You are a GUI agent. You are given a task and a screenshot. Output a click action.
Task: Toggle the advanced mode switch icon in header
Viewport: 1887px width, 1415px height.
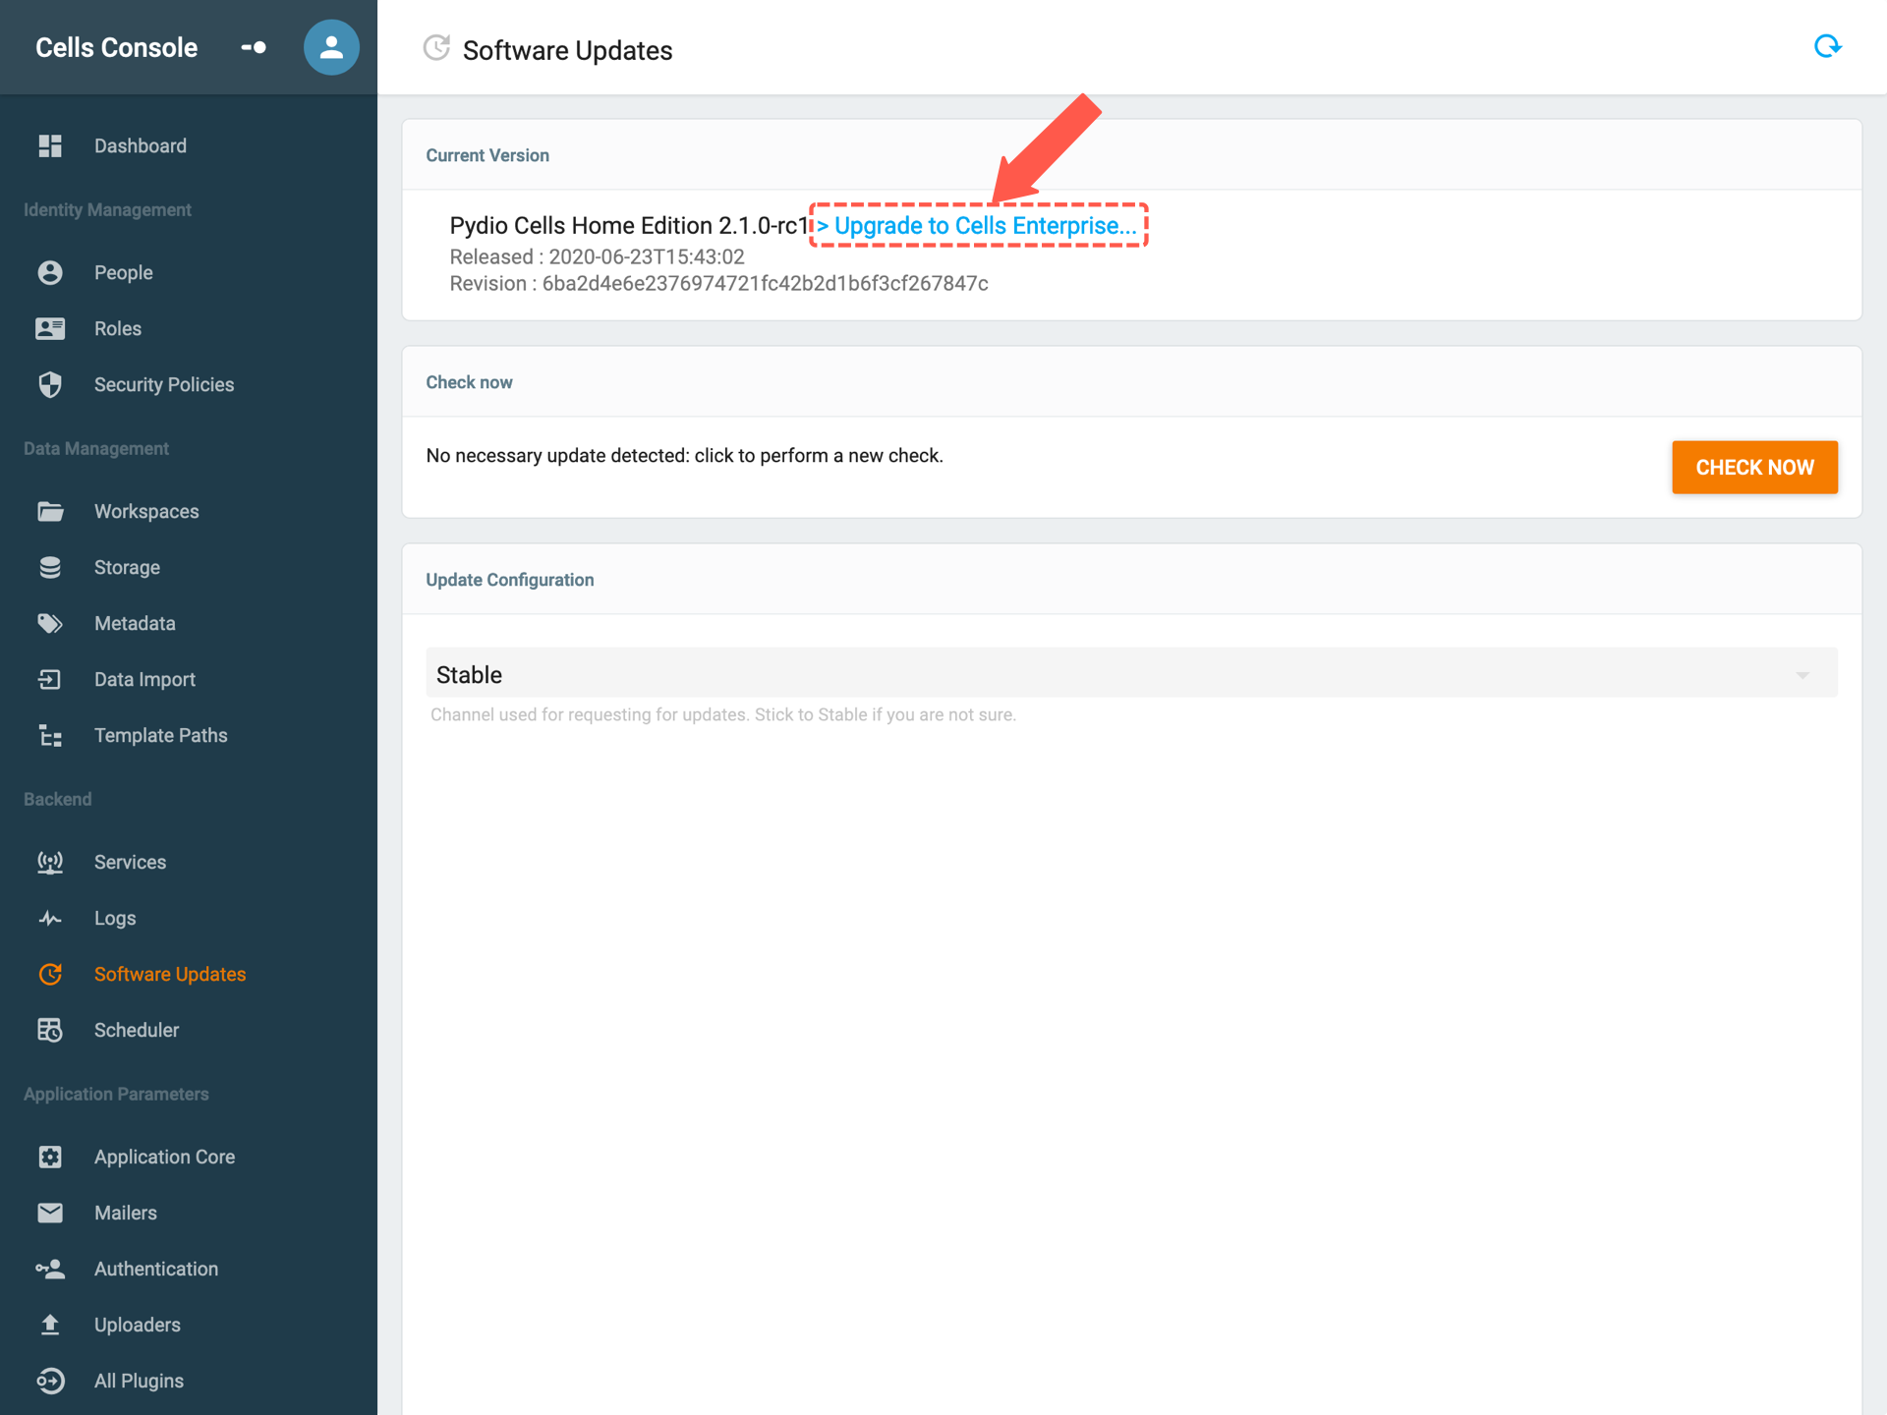[x=254, y=47]
